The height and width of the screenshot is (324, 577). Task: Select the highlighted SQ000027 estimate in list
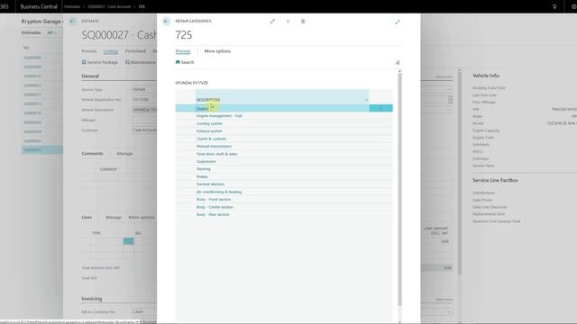click(x=42, y=150)
